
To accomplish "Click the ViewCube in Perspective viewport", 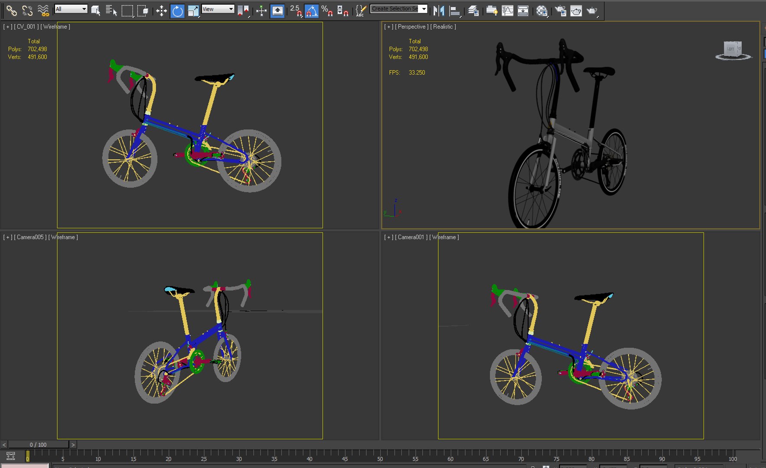I will (733, 50).
